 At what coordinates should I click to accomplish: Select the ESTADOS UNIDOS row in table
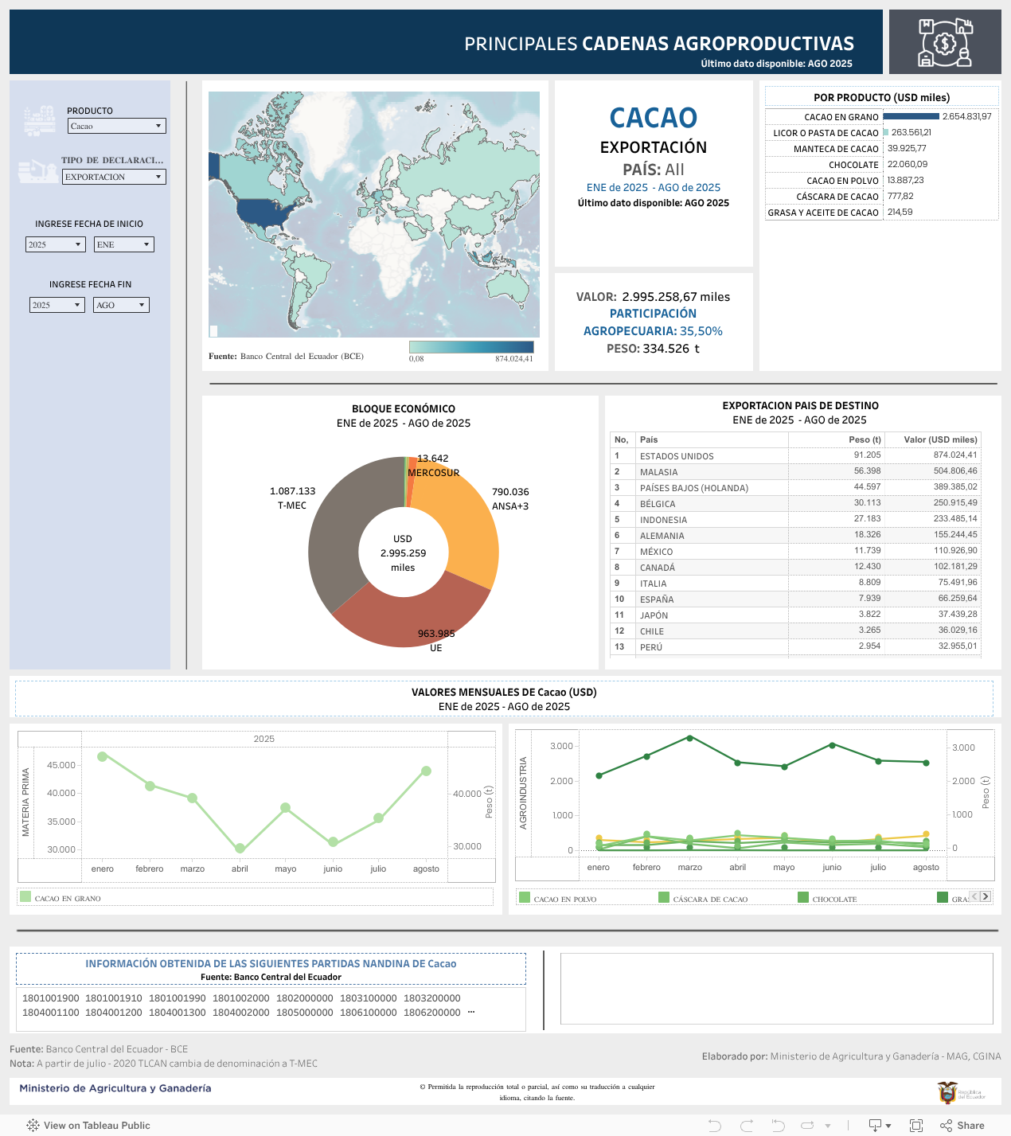pos(677,456)
